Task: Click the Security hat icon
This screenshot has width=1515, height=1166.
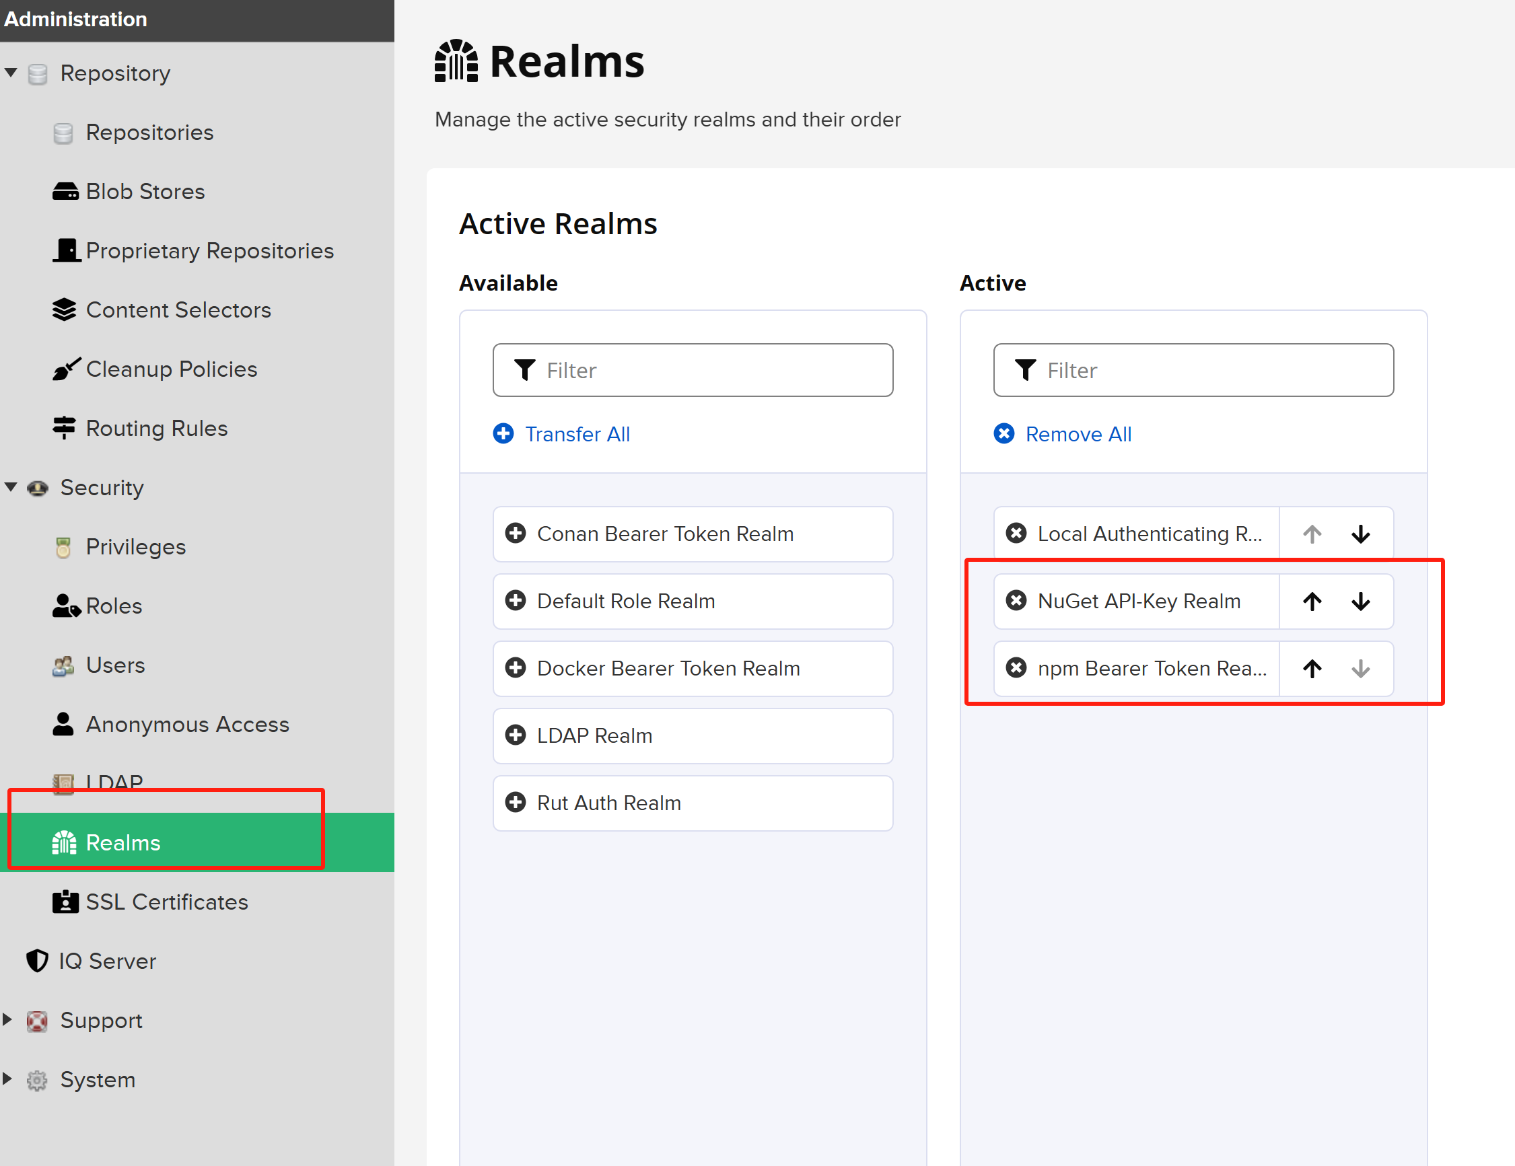Action: pos(38,488)
